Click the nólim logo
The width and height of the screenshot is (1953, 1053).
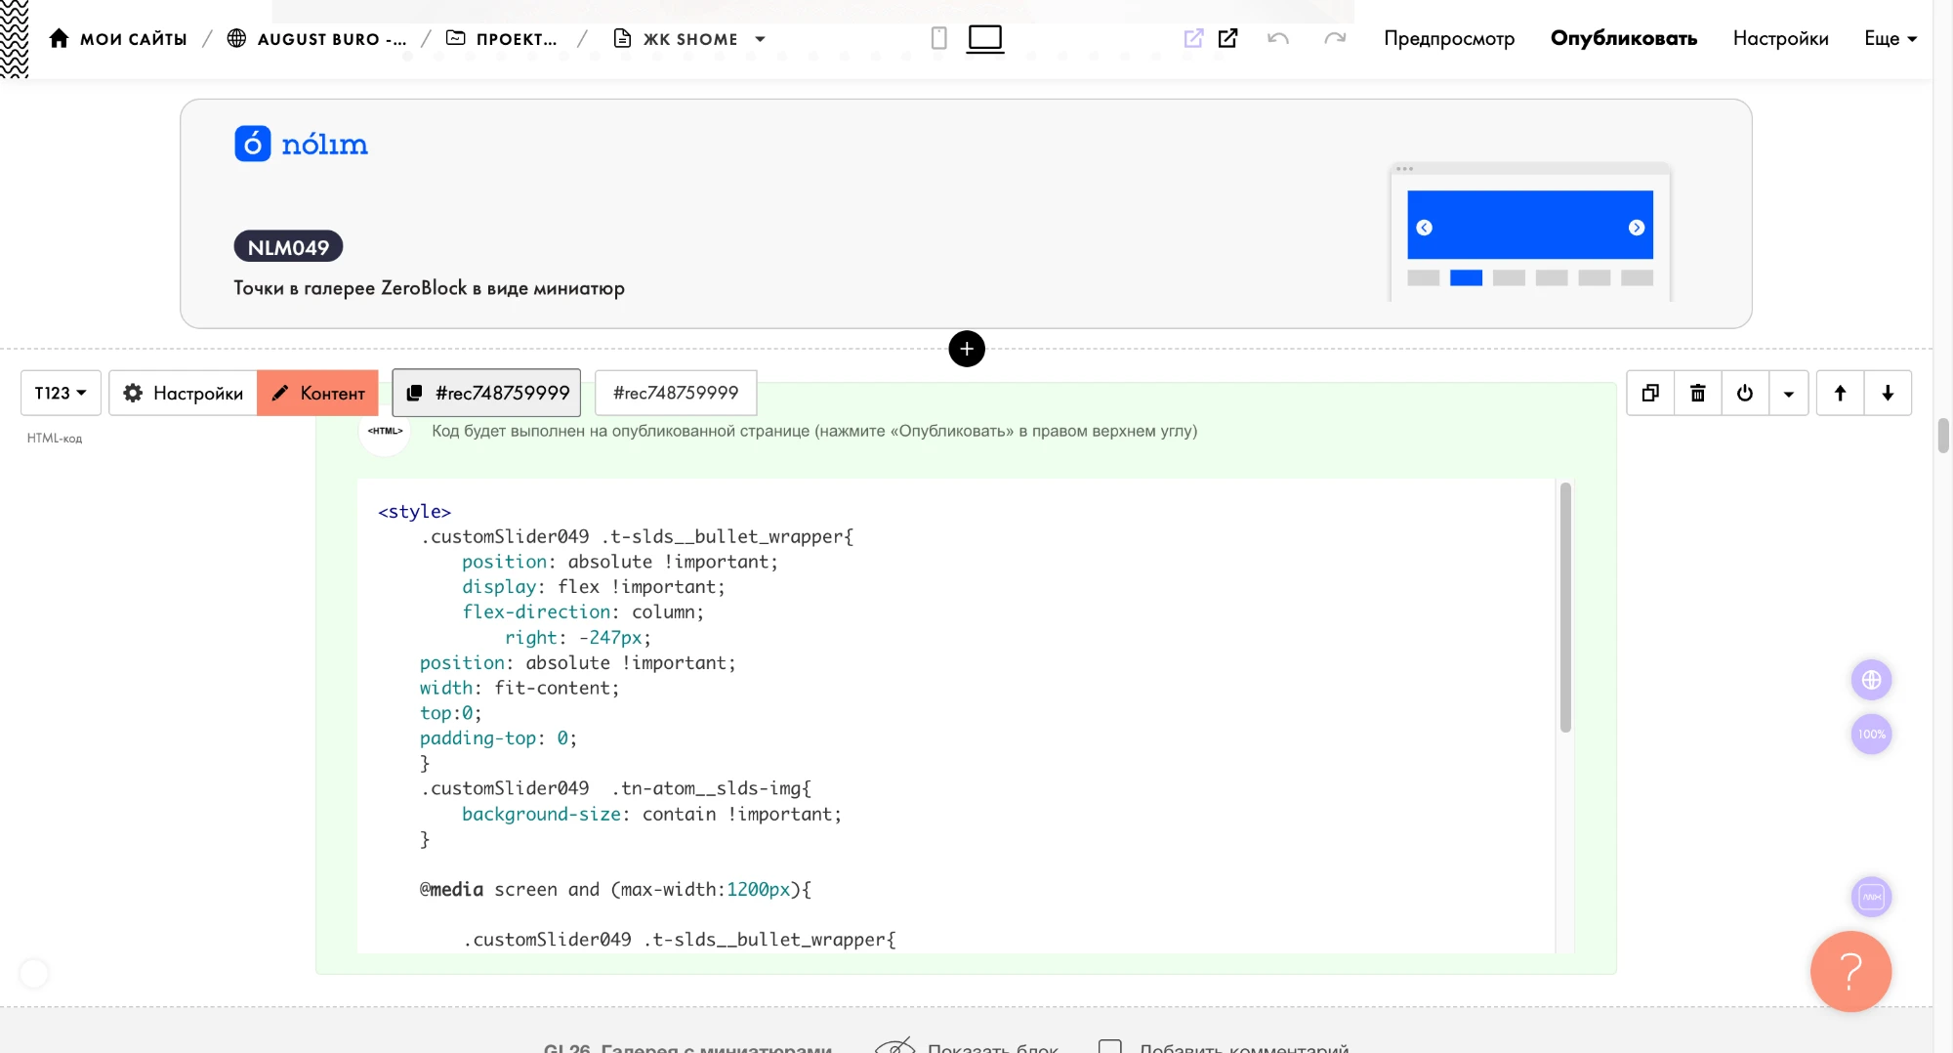click(x=301, y=144)
